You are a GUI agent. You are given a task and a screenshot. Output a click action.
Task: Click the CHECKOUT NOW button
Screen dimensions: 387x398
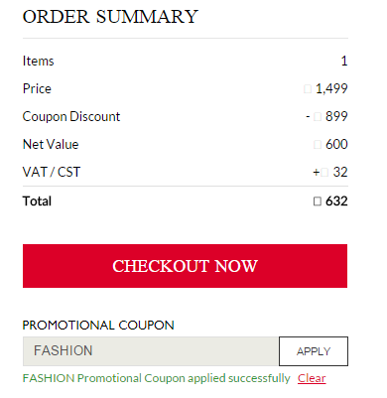click(185, 266)
